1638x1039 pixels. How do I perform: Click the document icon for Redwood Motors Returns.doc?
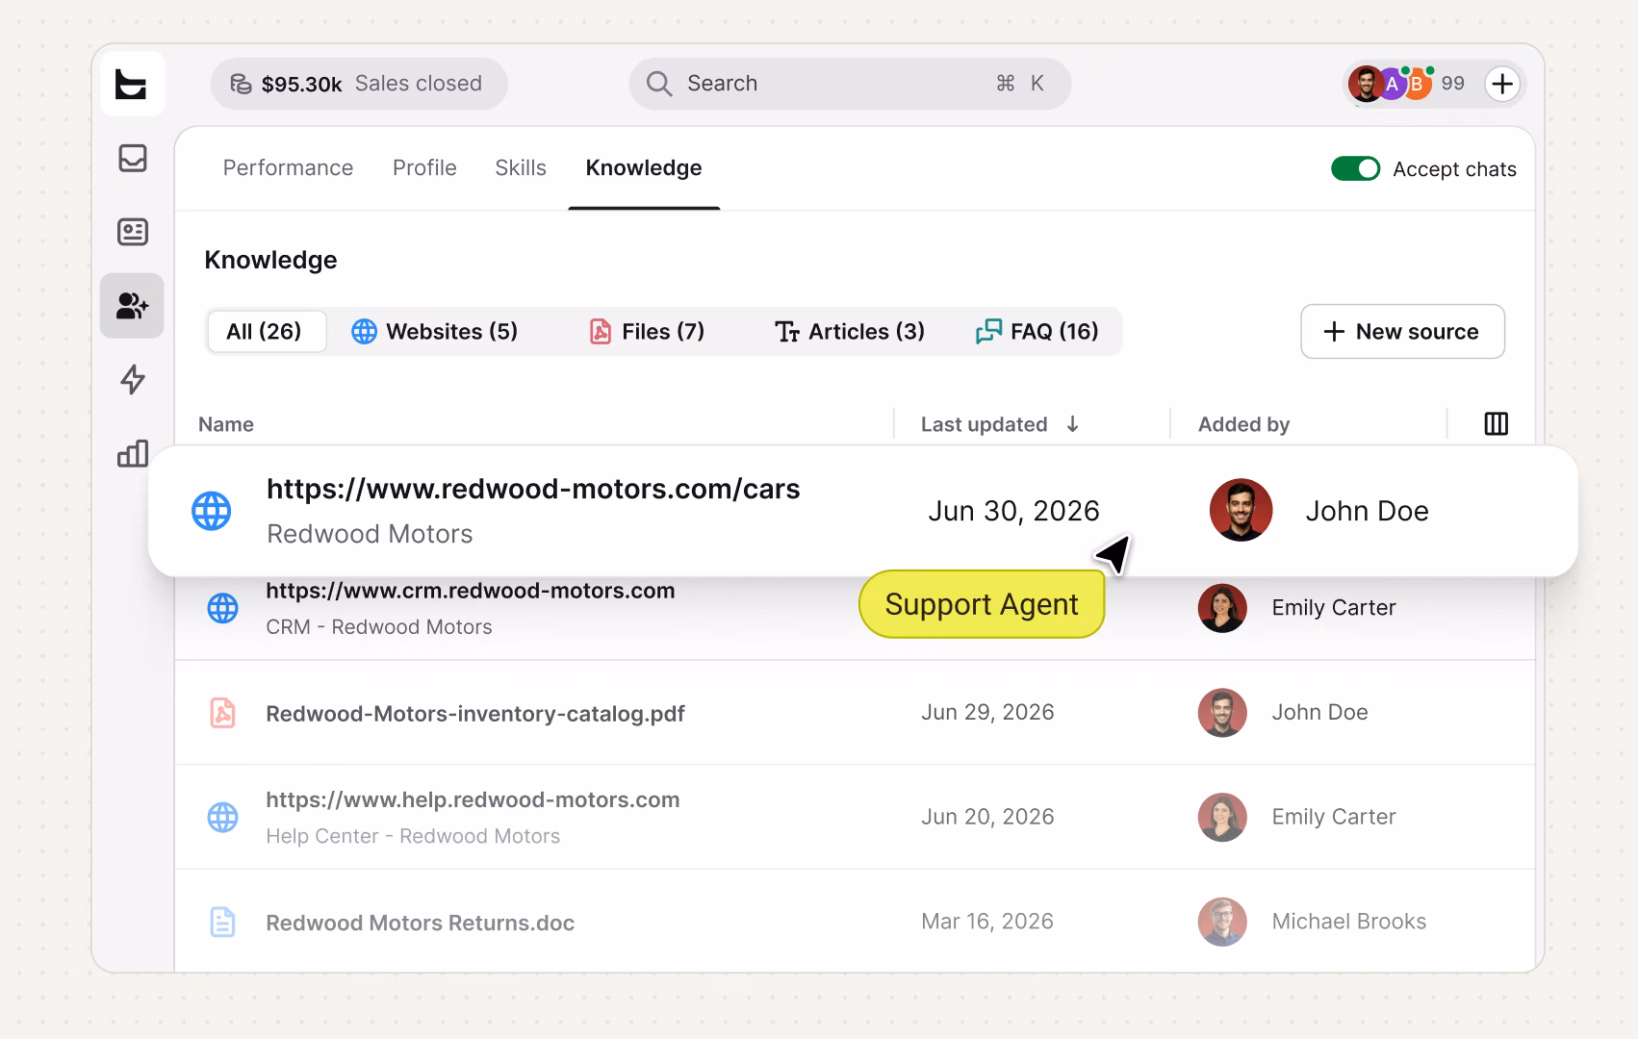click(223, 922)
